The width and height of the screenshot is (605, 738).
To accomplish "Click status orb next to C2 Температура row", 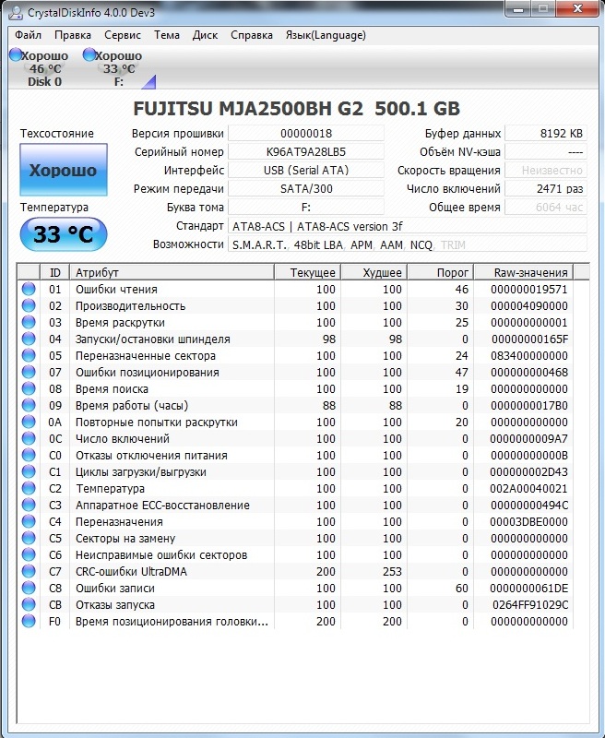I will 29,489.
